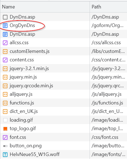This screenshot has height=159, width=127.
Task: Click the stylesheet icon beside allcss.css
Action: tap(5, 43)
